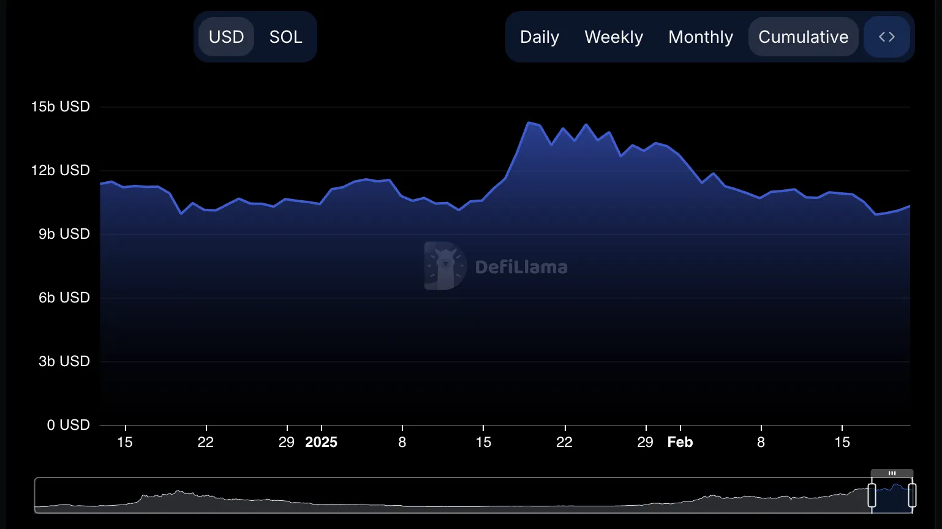The height and width of the screenshot is (529, 942).
Task: Click the 15b USD axis label
Action: 61,107
